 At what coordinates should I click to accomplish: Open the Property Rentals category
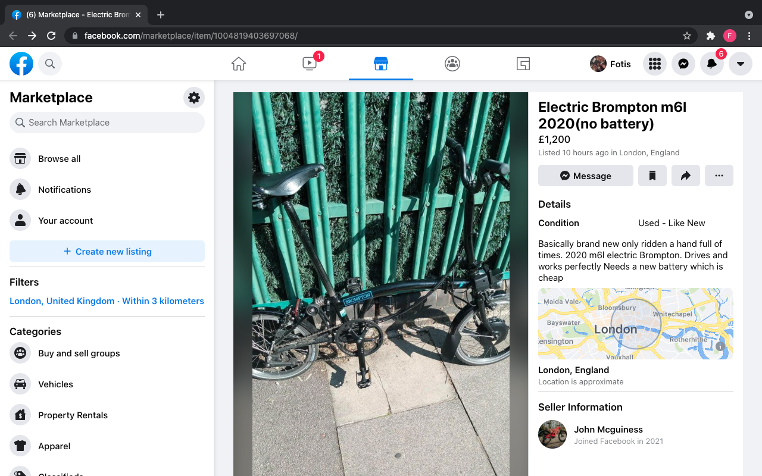(x=107, y=415)
